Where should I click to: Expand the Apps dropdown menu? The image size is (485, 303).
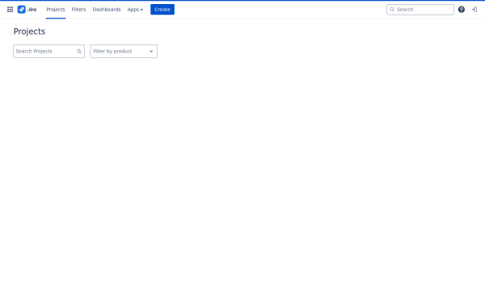135,10
